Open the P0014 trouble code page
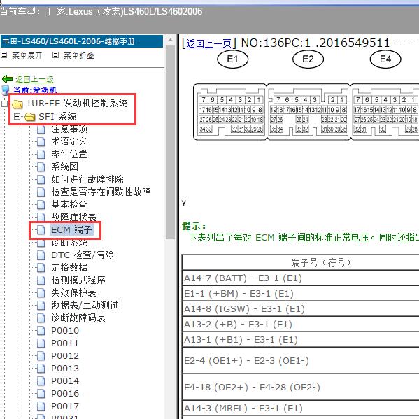The image size is (419, 419). [x=65, y=381]
